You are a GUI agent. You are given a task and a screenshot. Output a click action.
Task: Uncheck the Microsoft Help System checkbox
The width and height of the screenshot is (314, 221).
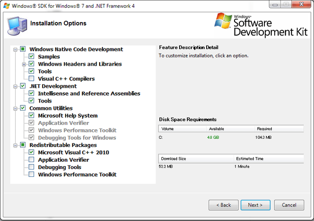click(x=31, y=115)
